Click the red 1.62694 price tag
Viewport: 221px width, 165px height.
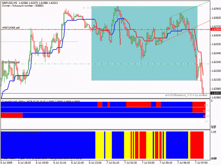coord(215,29)
